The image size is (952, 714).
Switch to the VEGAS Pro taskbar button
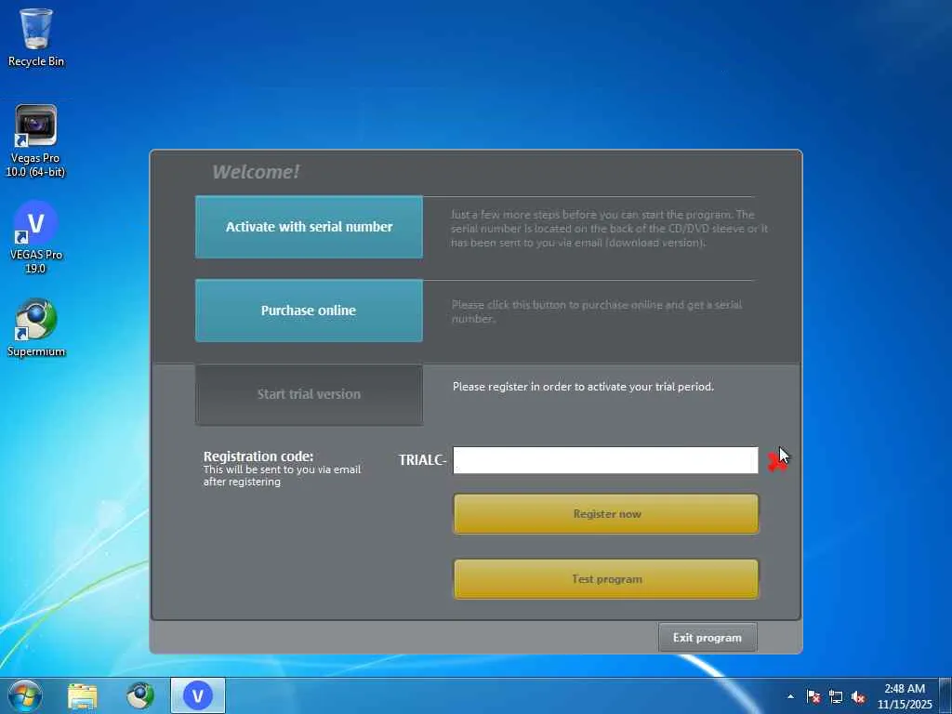coord(197,695)
